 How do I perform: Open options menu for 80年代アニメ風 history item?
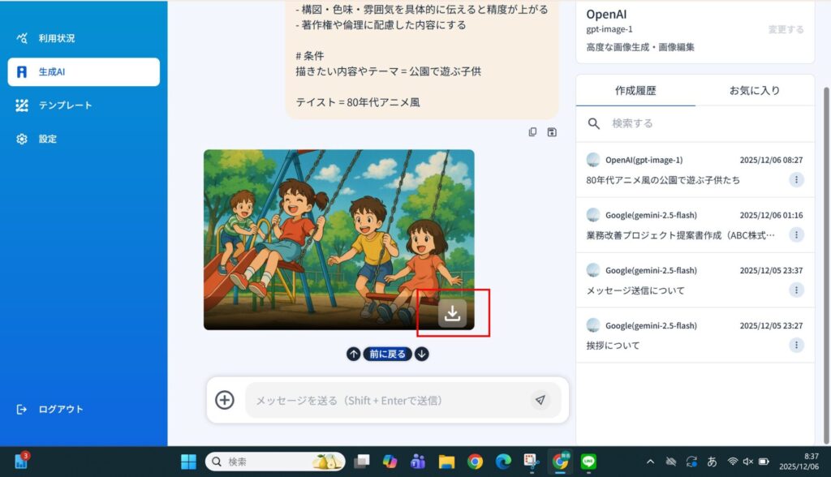tap(796, 180)
